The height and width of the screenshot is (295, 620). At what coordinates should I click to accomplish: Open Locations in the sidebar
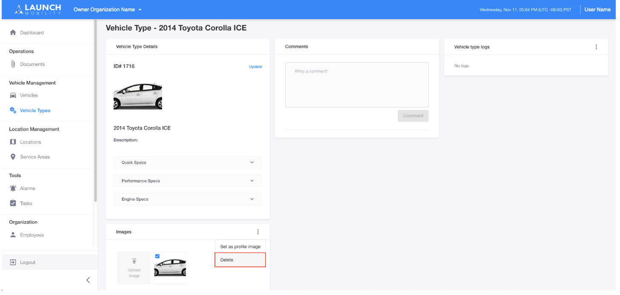31,142
